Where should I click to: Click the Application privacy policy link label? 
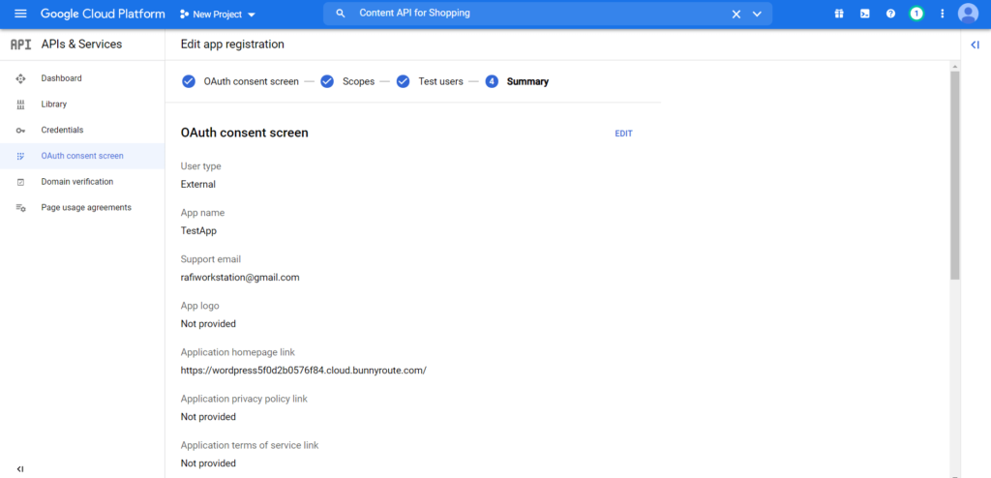point(244,399)
